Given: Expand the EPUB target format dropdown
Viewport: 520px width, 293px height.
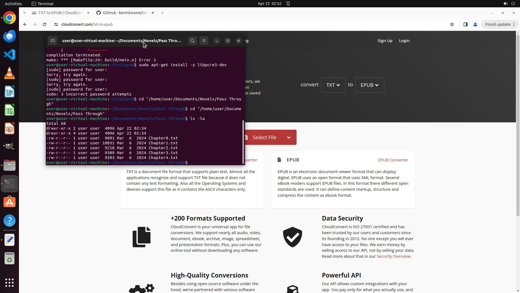Looking at the screenshot, I should click(369, 85).
